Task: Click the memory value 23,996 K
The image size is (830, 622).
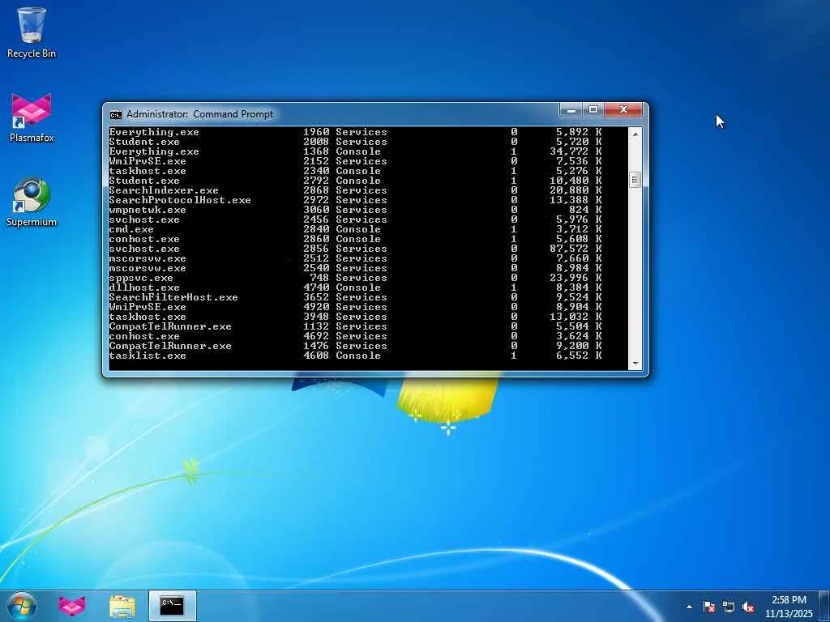Action: click(575, 278)
